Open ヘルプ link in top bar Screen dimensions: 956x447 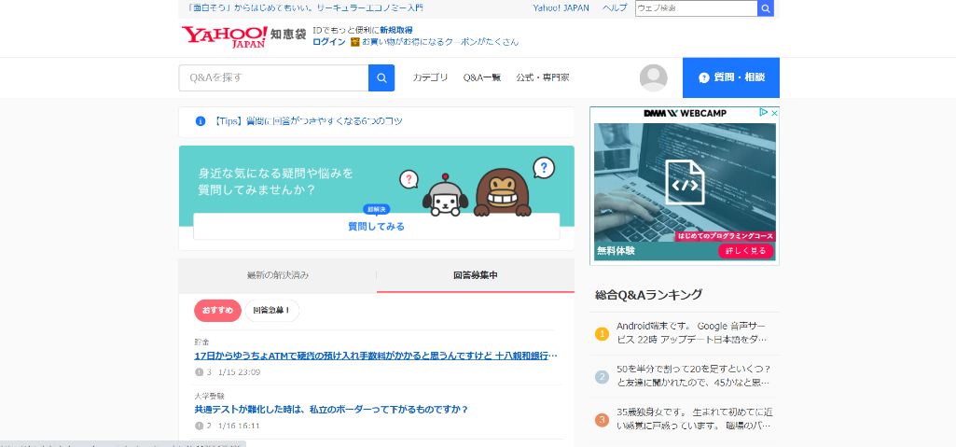(615, 7)
